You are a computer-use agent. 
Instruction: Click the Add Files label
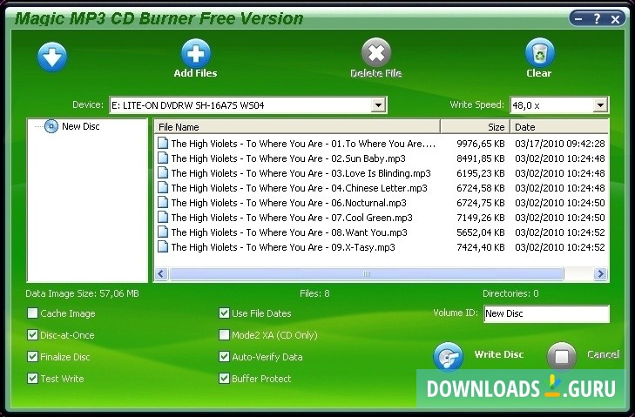(x=196, y=73)
